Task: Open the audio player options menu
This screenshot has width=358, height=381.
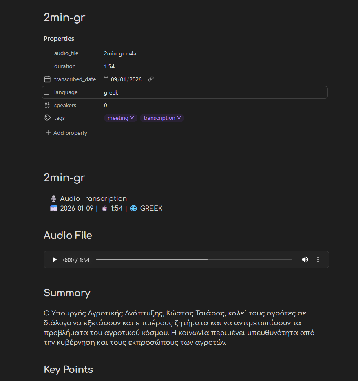Action: [x=318, y=260]
